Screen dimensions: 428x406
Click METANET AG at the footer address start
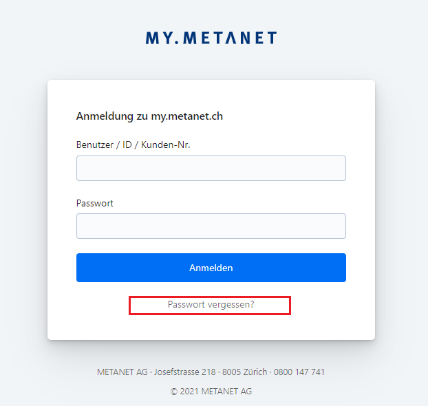tap(122, 372)
